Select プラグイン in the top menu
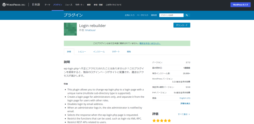Image resolution: width=254 pixels, height=124 pixels. pyautogui.click(x=57, y=5)
